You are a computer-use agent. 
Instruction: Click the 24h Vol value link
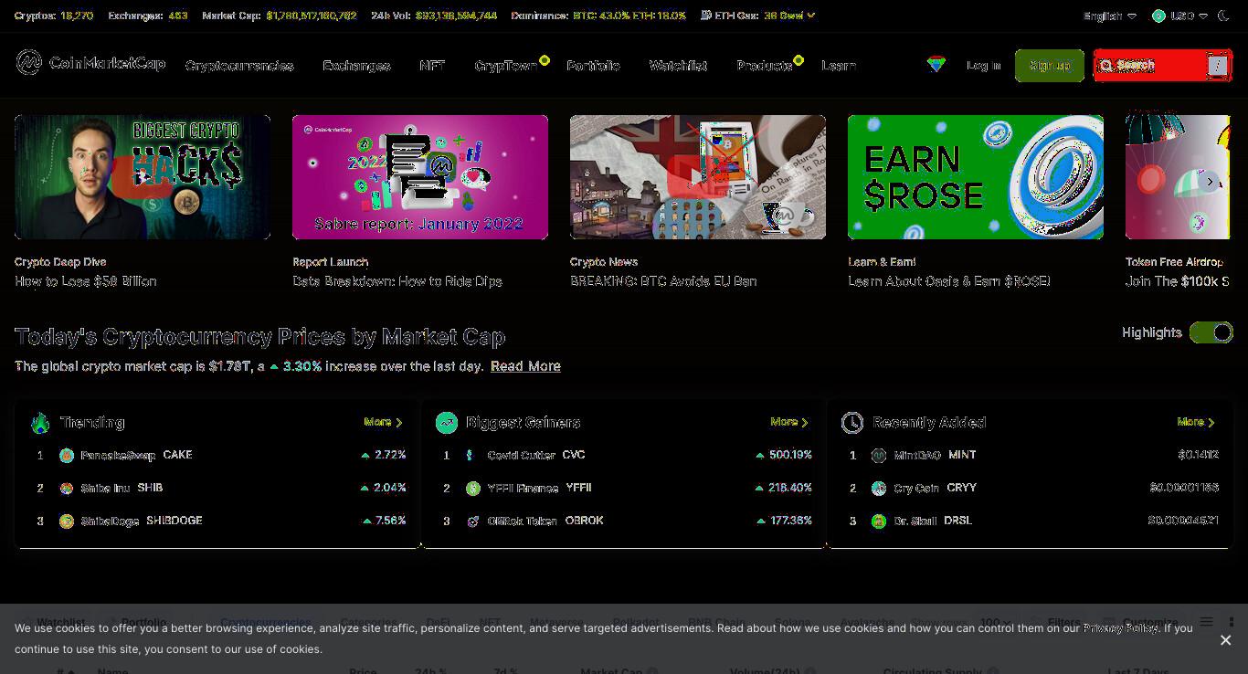pos(457,16)
